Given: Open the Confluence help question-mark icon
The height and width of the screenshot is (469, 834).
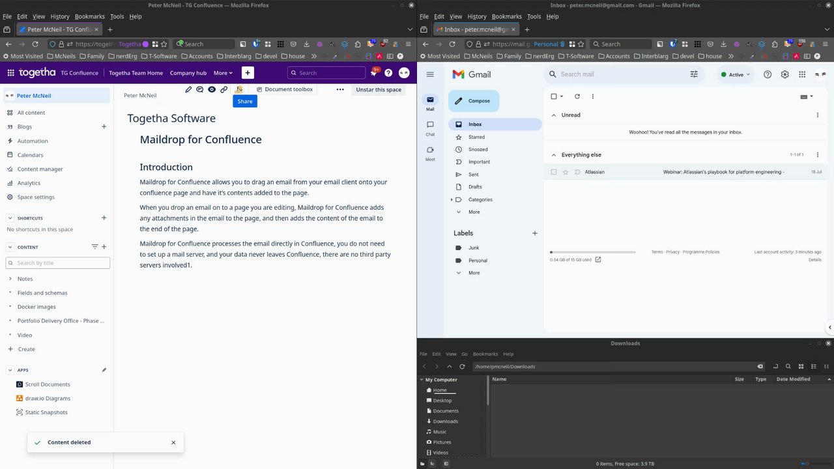Looking at the screenshot, I should [388, 73].
